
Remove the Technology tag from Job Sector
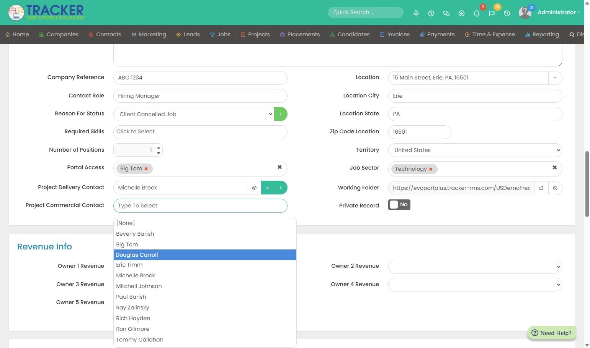(431, 169)
